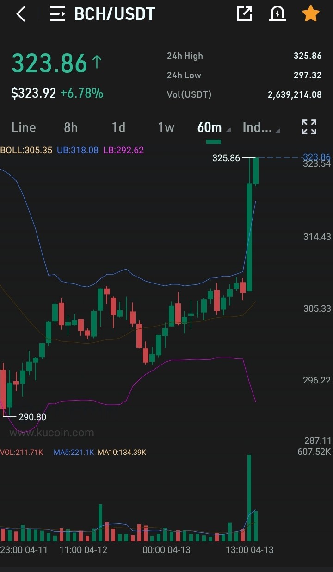
Task: Tap the MA5:221.1K label
Action: pos(74,452)
